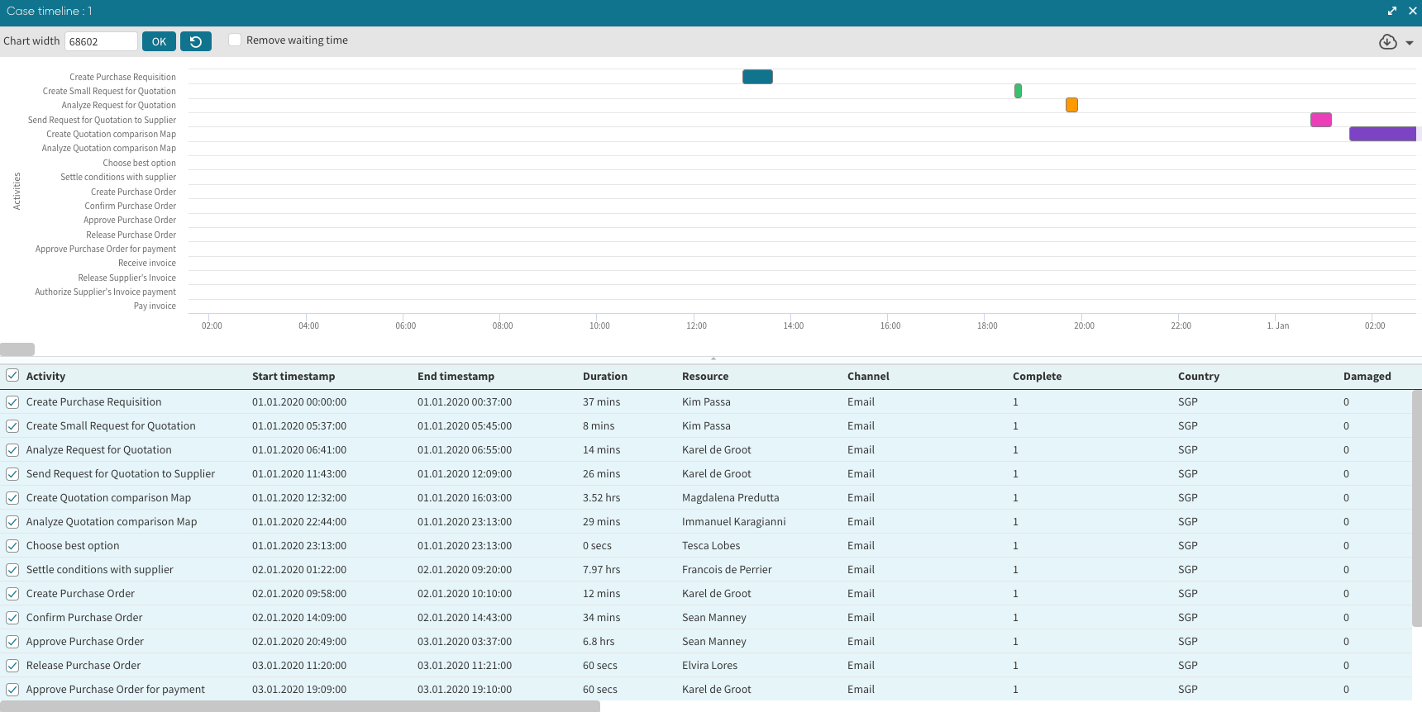
Task: Uncheck the Choose best option row checkbox
Action: [12, 546]
